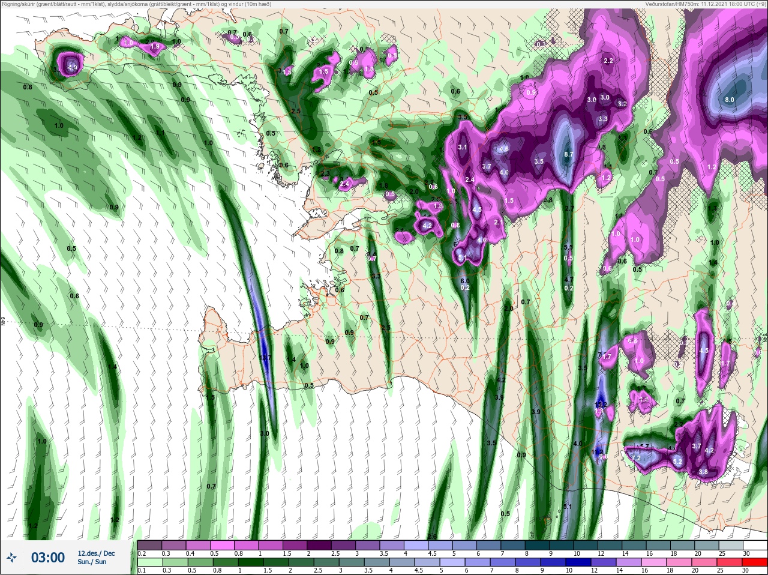Click the 15.2 precipitation value on the map

tap(601, 405)
